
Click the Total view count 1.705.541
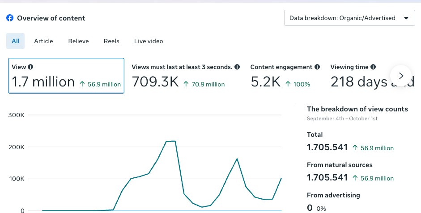pyautogui.click(x=327, y=147)
